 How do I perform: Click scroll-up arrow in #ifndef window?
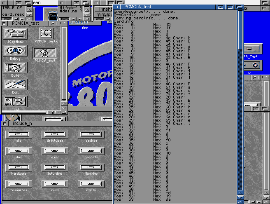pos(86,10)
